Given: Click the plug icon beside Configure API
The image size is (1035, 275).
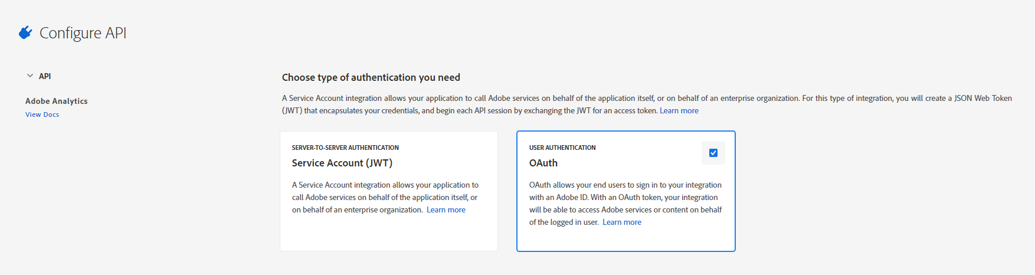Looking at the screenshot, I should [x=25, y=32].
